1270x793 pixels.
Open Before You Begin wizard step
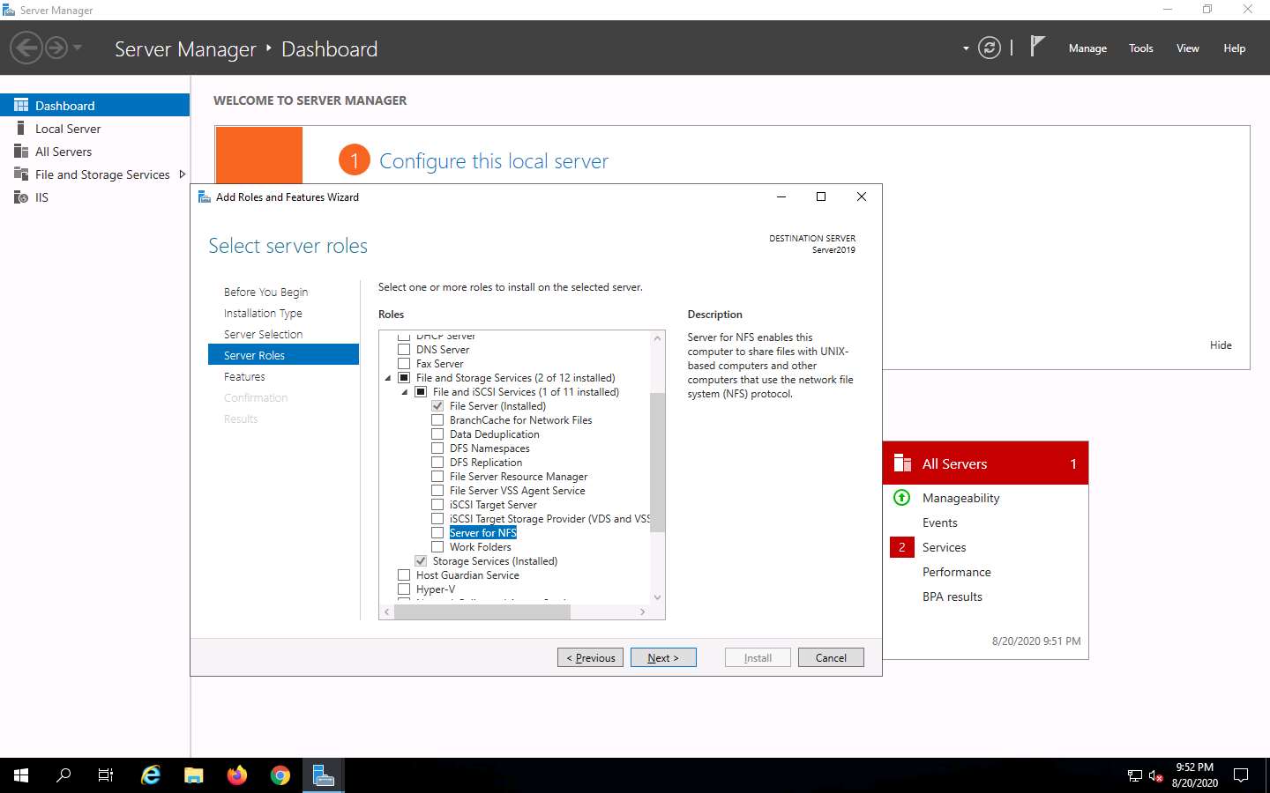click(265, 292)
